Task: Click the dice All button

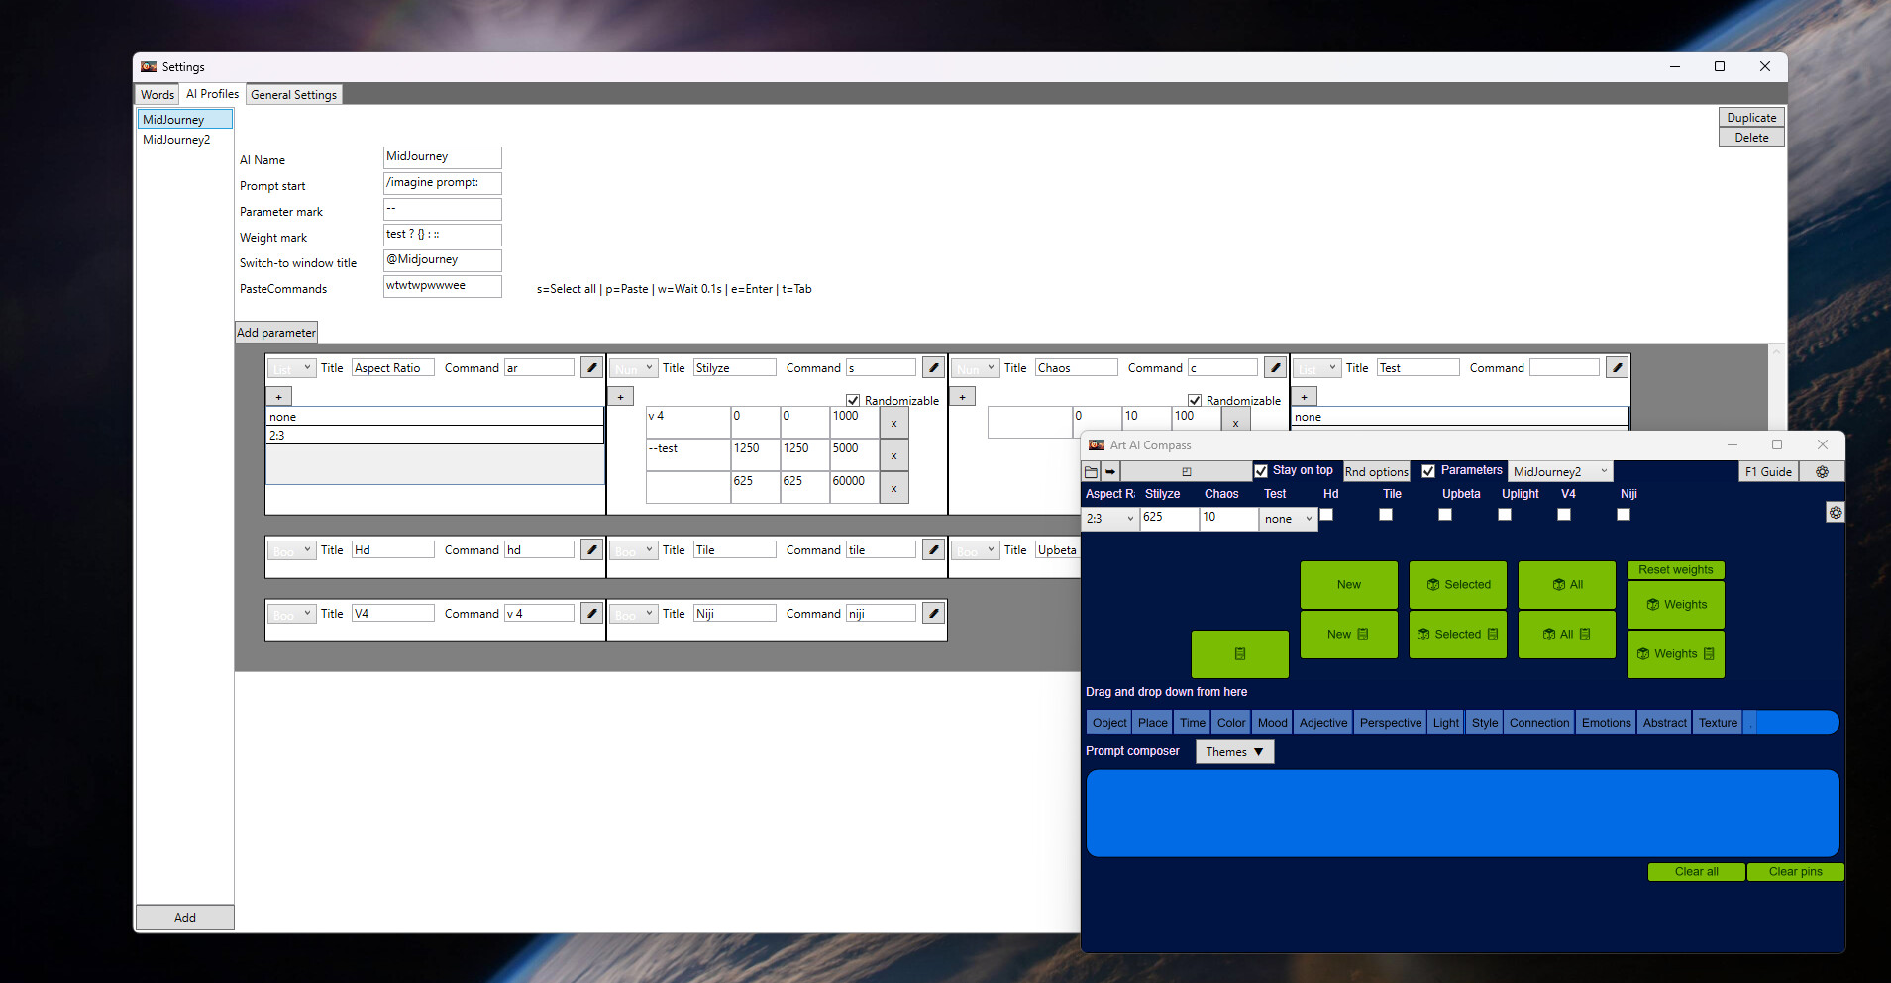Action: coord(1566,584)
